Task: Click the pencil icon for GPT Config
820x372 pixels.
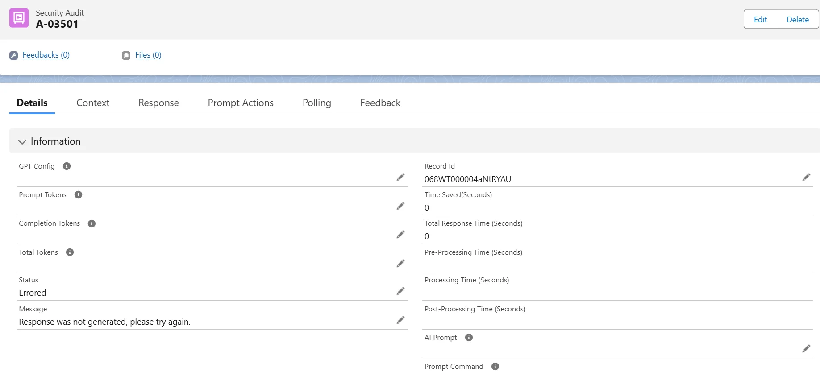Action: tap(400, 178)
